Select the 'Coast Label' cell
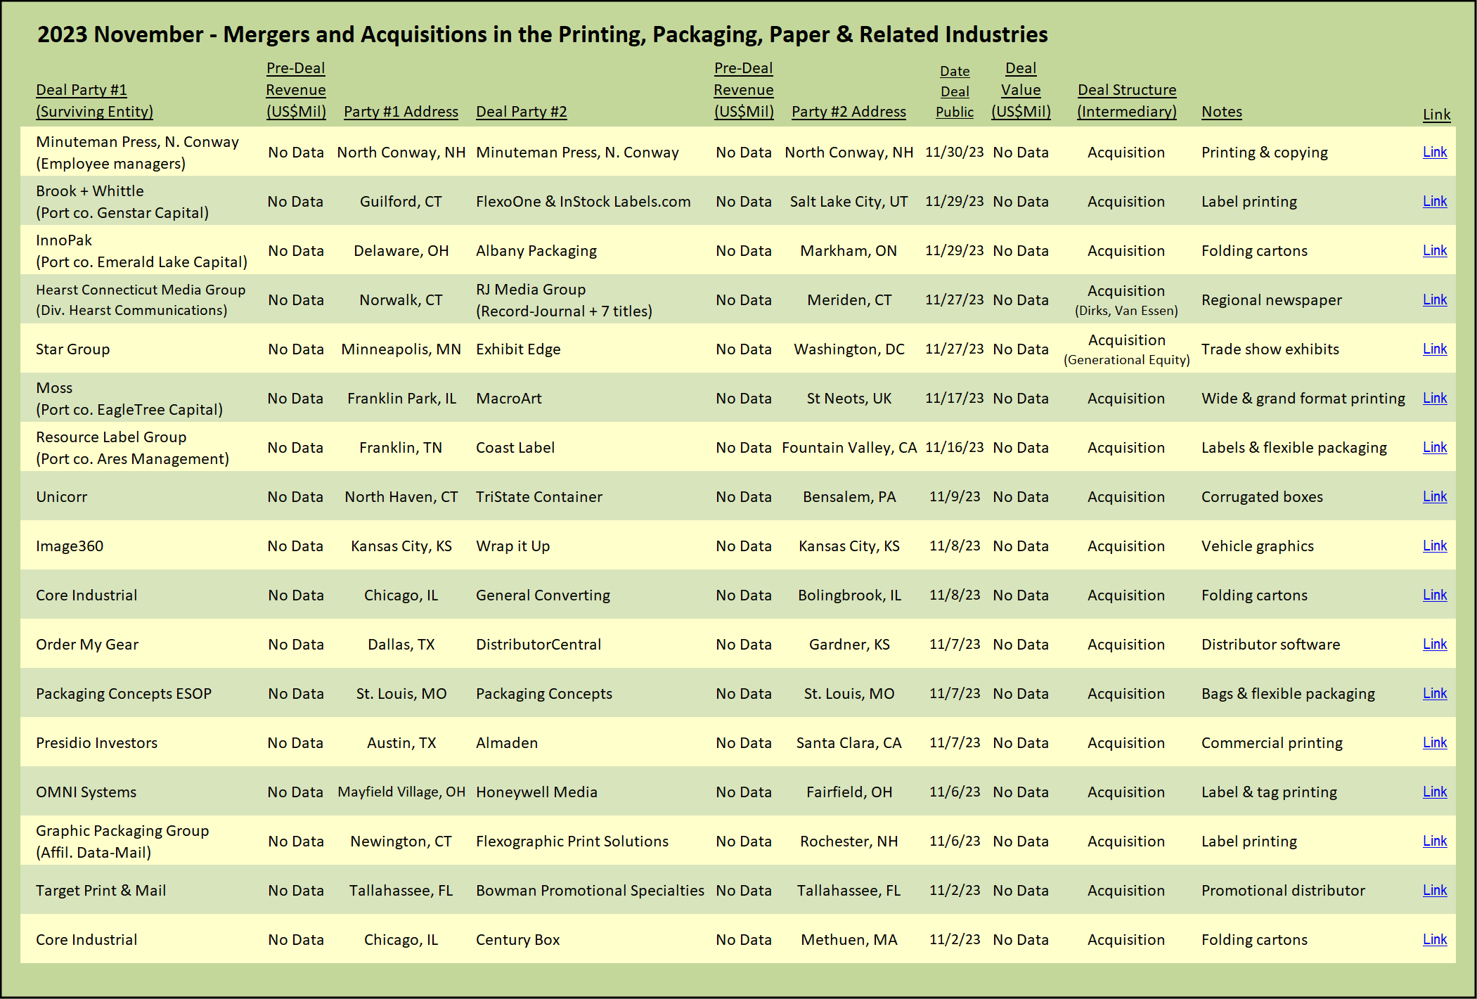 coord(515,448)
